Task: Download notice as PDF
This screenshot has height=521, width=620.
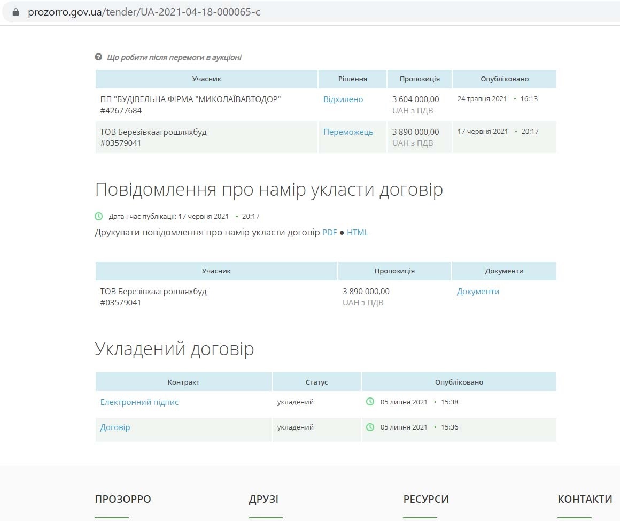Action: coord(329,232)
